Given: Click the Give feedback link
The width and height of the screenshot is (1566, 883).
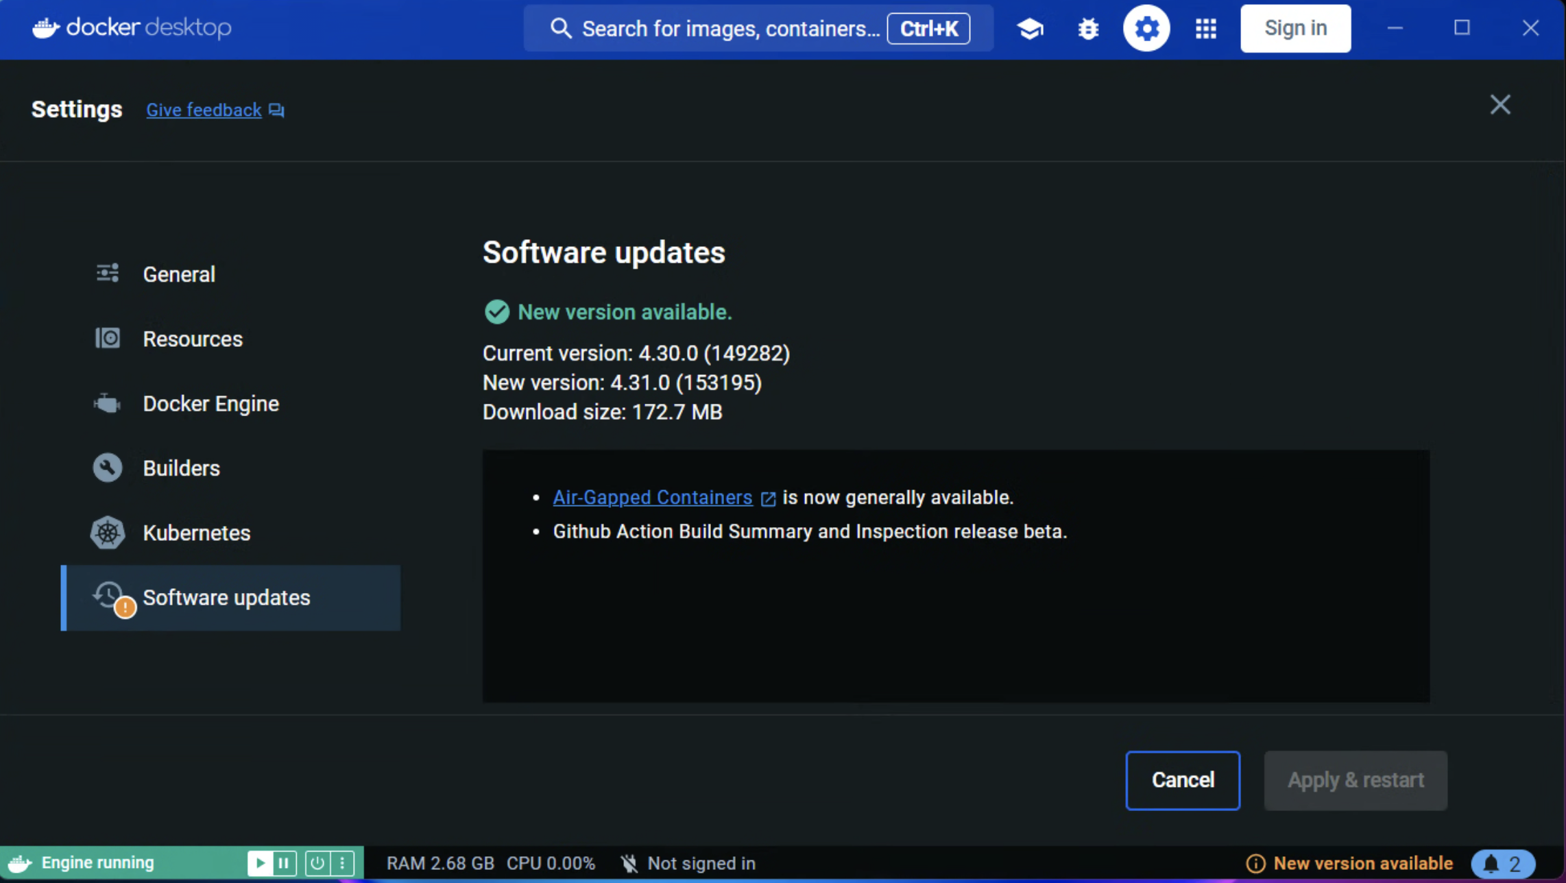Looking at the screenshot, I should click(204, 110).
